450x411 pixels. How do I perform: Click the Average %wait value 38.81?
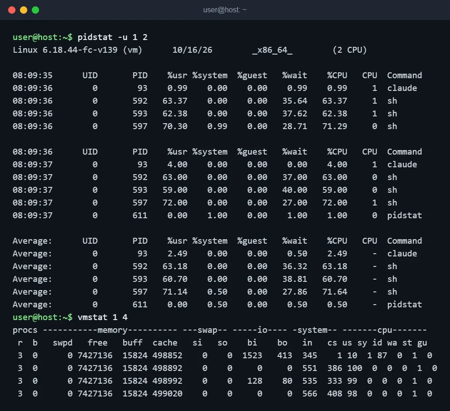coord(295,279)
